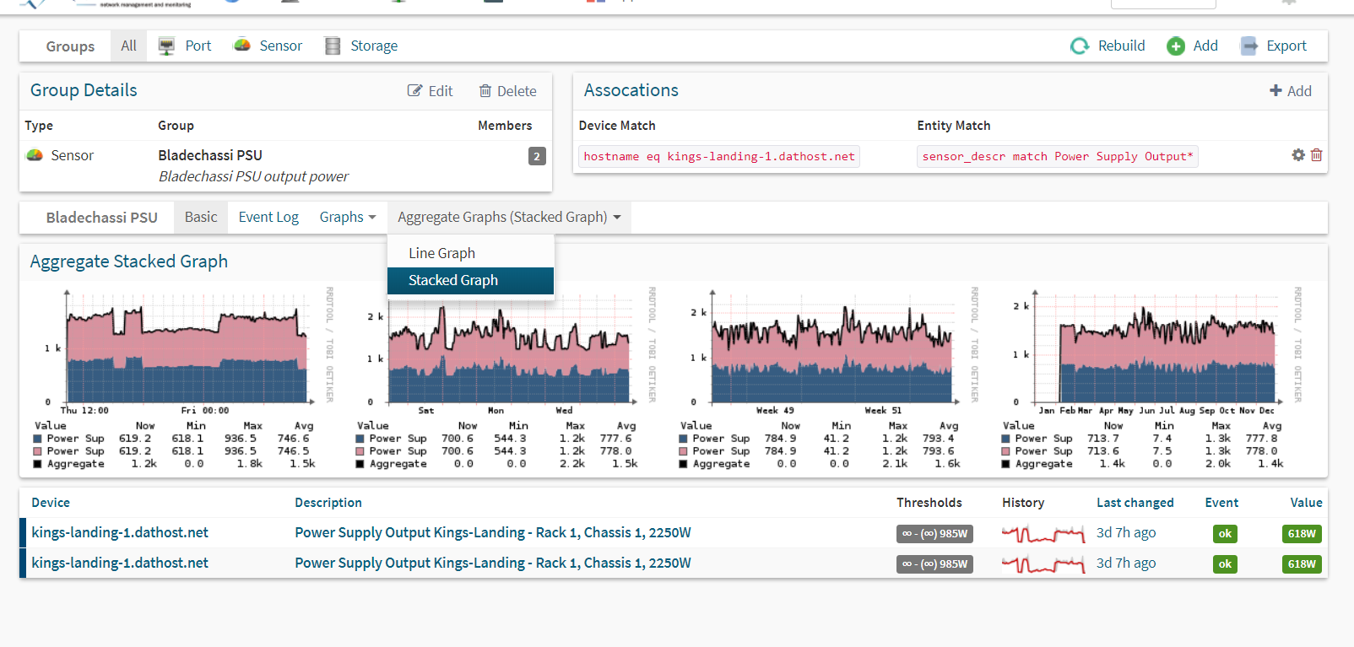The width and height of the screenshot is (1354, 647).
Task: Click first row threshold badge 985W
Action: tap(934, 533)
